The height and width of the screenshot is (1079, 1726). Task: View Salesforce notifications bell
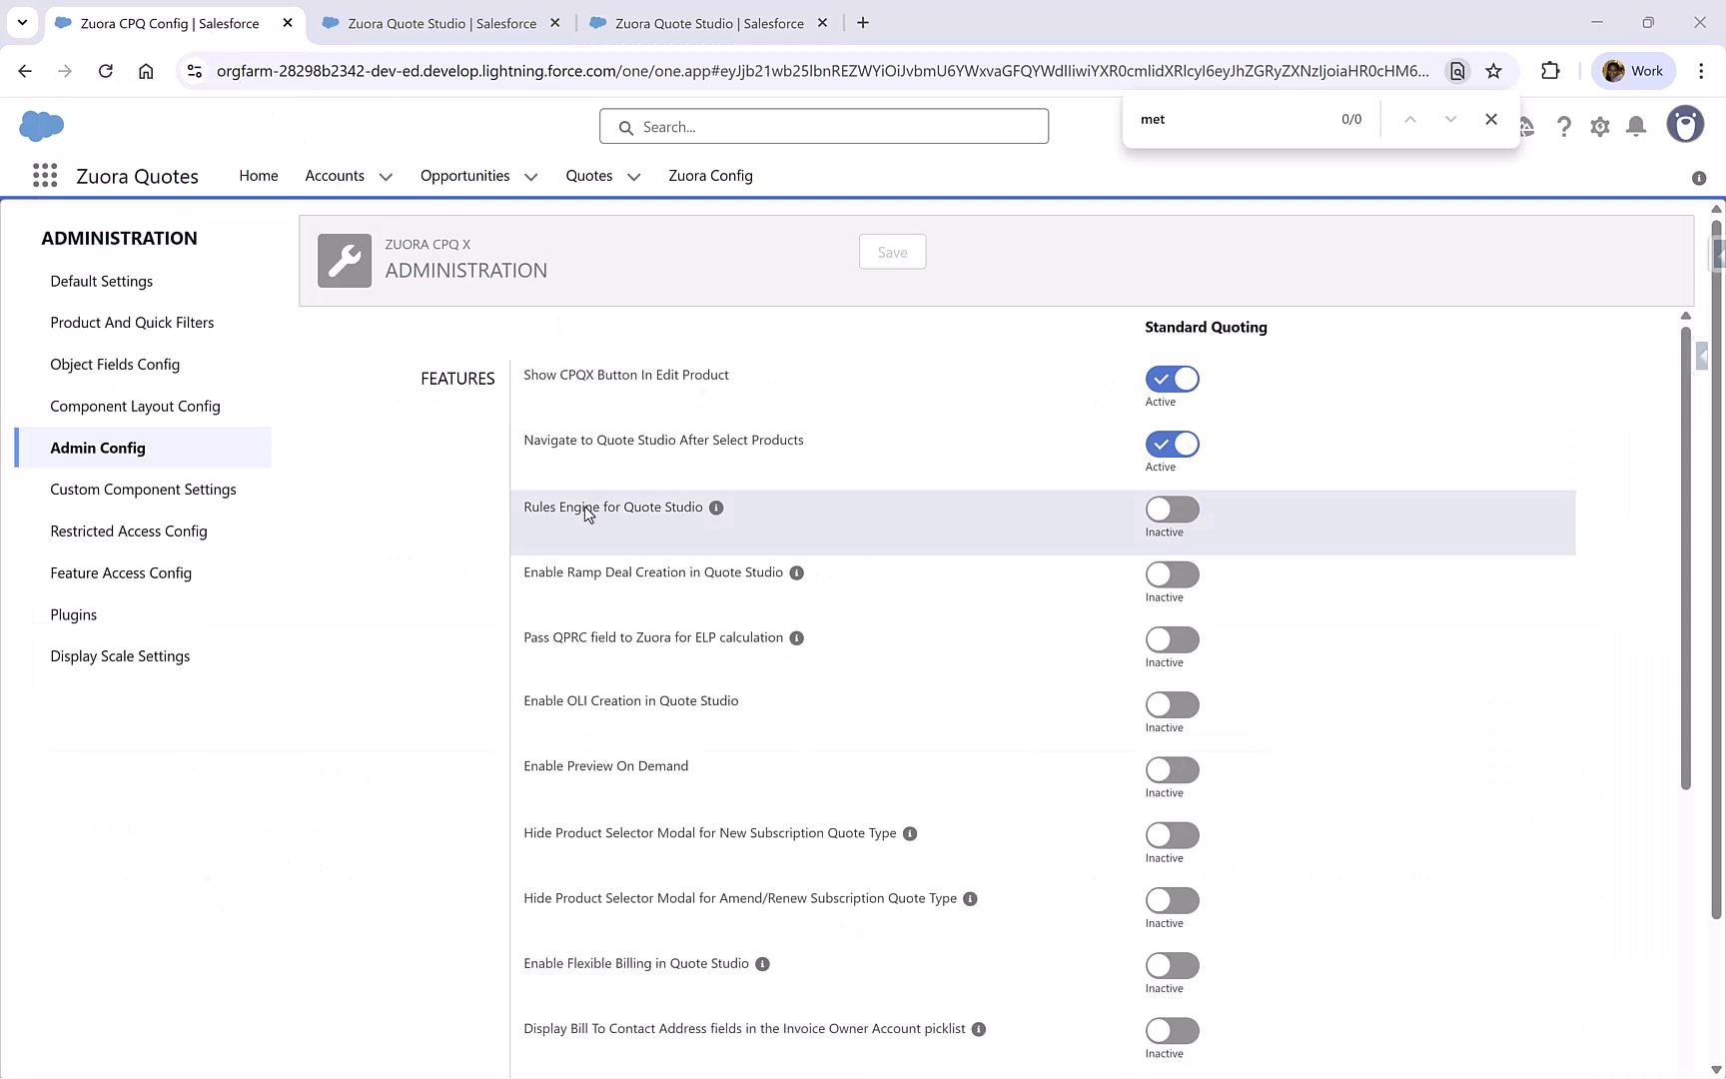click(1635, 126)
